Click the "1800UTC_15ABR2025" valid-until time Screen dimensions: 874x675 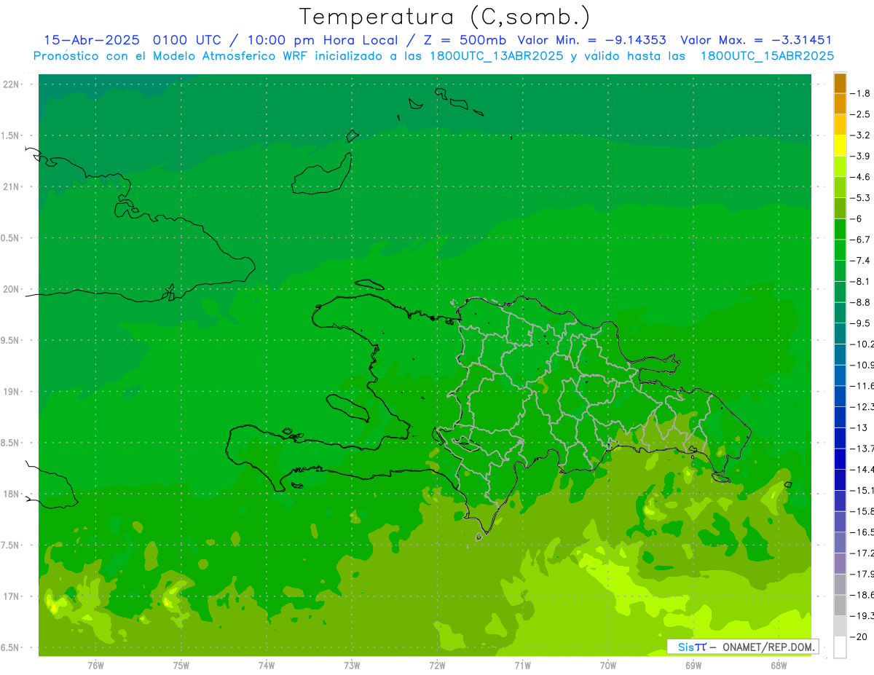pyautogui.click(x=767, y=56)
